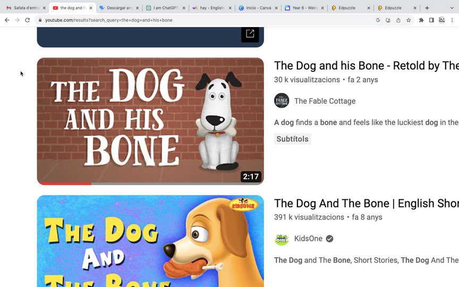
Task: Click the address bar URL
Action: tap(108, 20)
